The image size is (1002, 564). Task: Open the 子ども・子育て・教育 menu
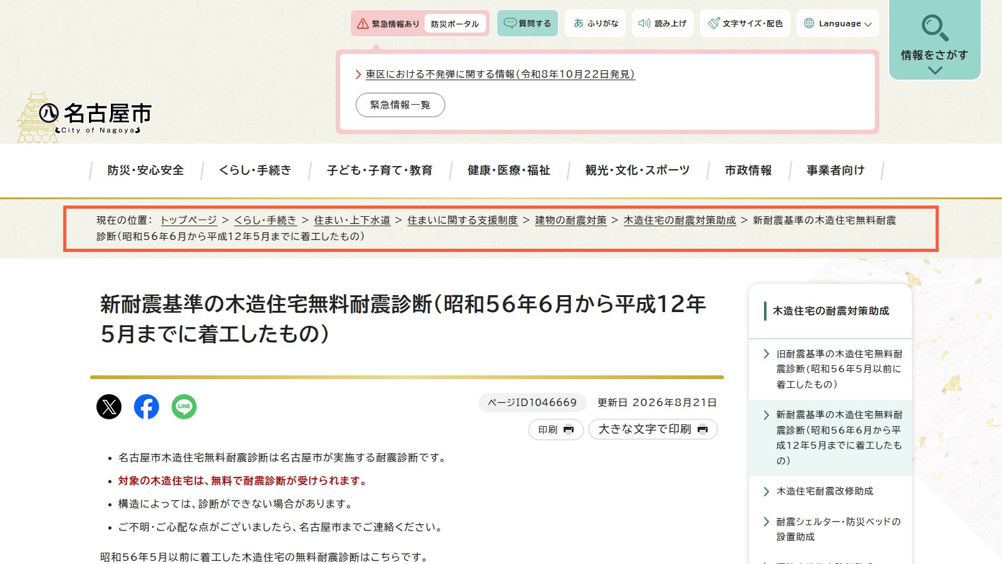380,170
